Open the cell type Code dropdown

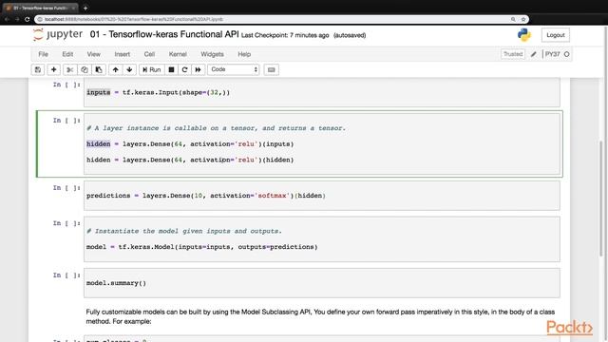[x=234, y=69]
